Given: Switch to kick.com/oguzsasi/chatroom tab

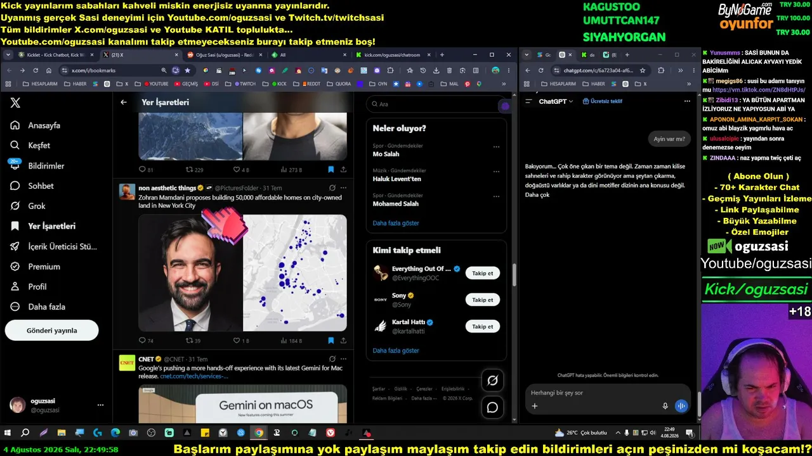Looking at the screenshot, I should click(x=391, y=55).
